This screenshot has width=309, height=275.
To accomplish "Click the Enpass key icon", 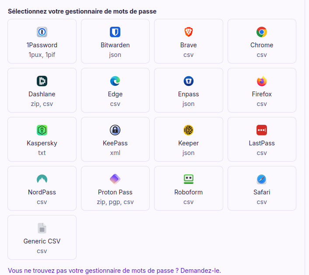I will coord(189,81).
